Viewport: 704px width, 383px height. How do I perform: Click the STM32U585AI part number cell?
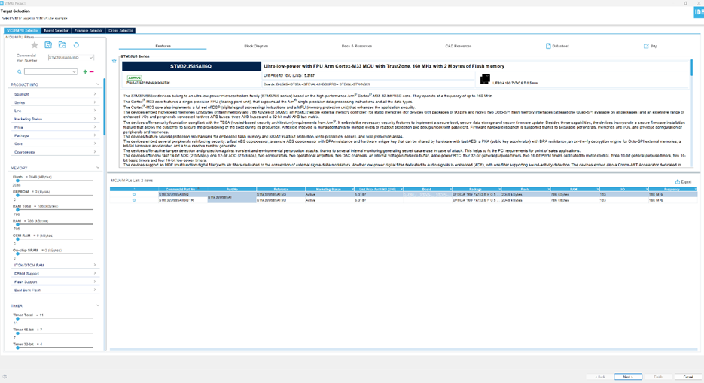pyautogui.click(x=232, y=197)
